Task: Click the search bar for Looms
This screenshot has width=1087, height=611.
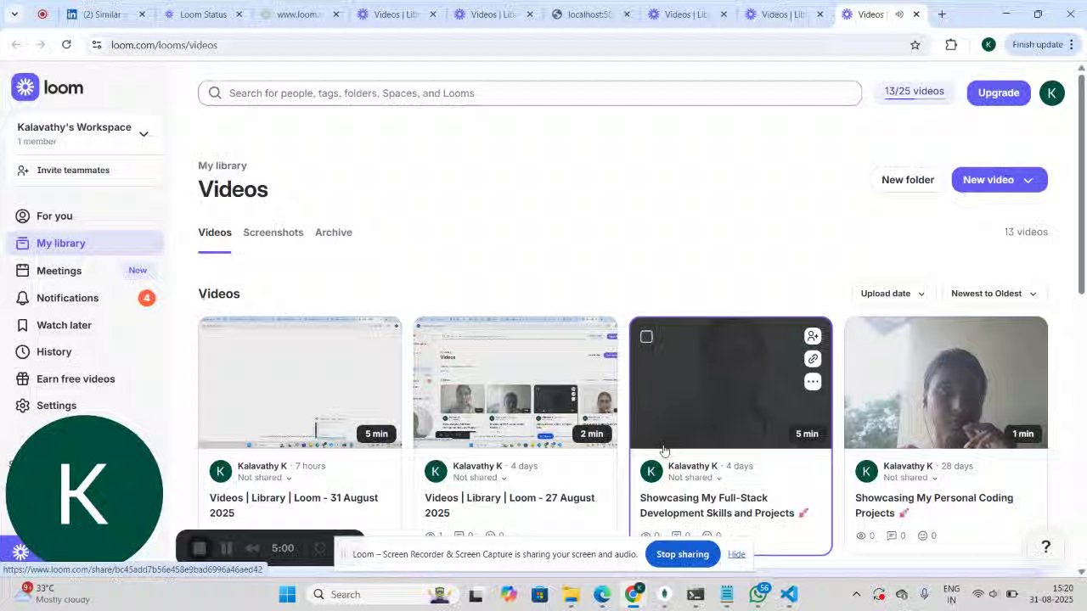Action: point(530,93)
